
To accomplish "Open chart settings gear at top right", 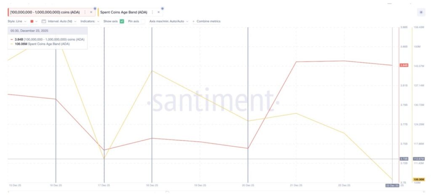I will (x=421, y=12).
